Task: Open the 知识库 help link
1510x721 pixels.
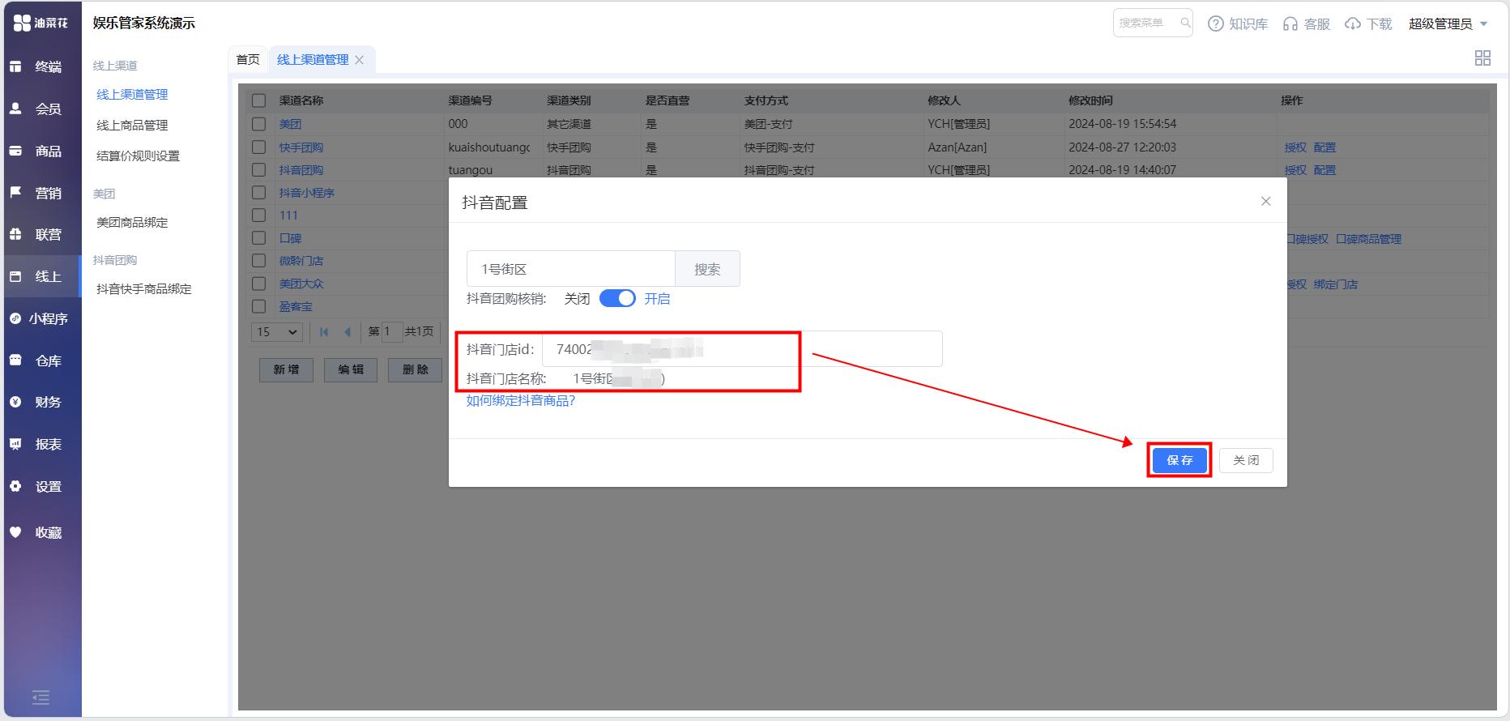Action: click(1238, 23)
